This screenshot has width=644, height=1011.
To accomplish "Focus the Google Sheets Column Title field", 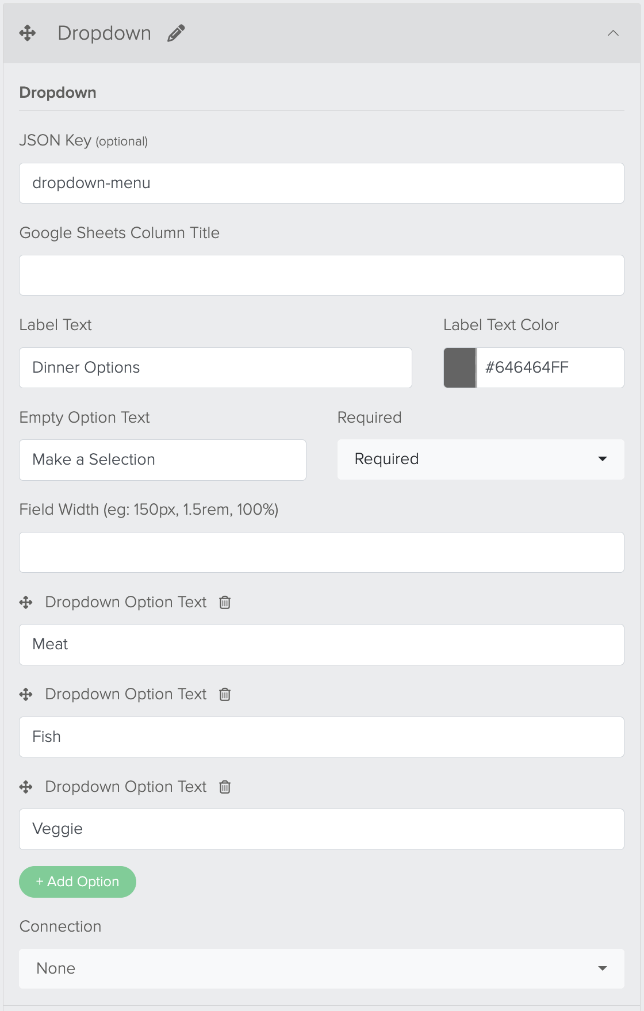I will [321, 275].
